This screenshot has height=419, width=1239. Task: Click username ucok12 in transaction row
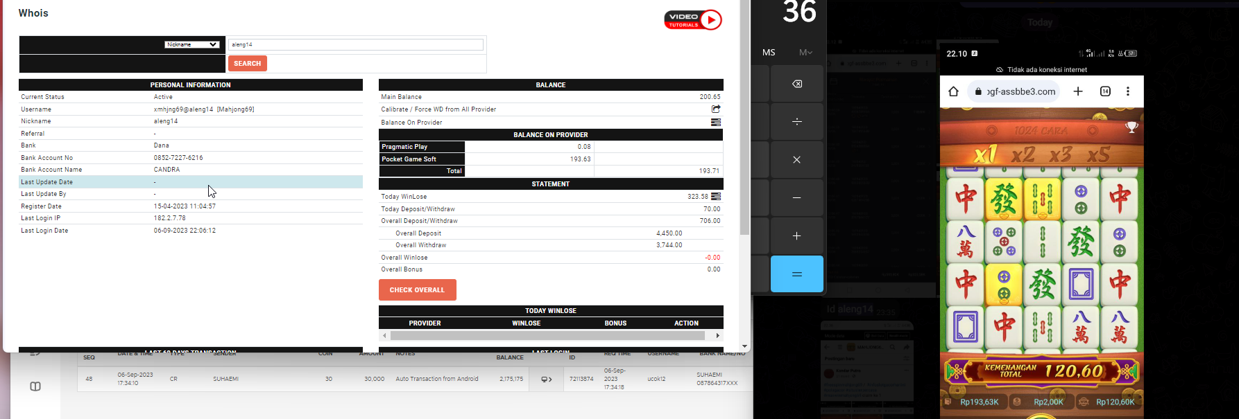[657, 380]
